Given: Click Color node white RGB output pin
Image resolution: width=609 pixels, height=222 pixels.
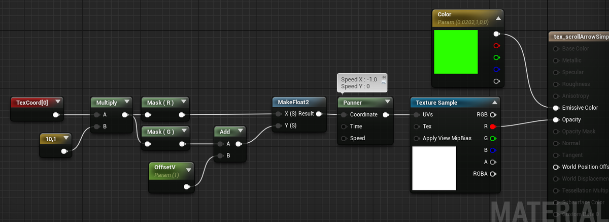Looking at the screenshot, I should coord(496,34).
